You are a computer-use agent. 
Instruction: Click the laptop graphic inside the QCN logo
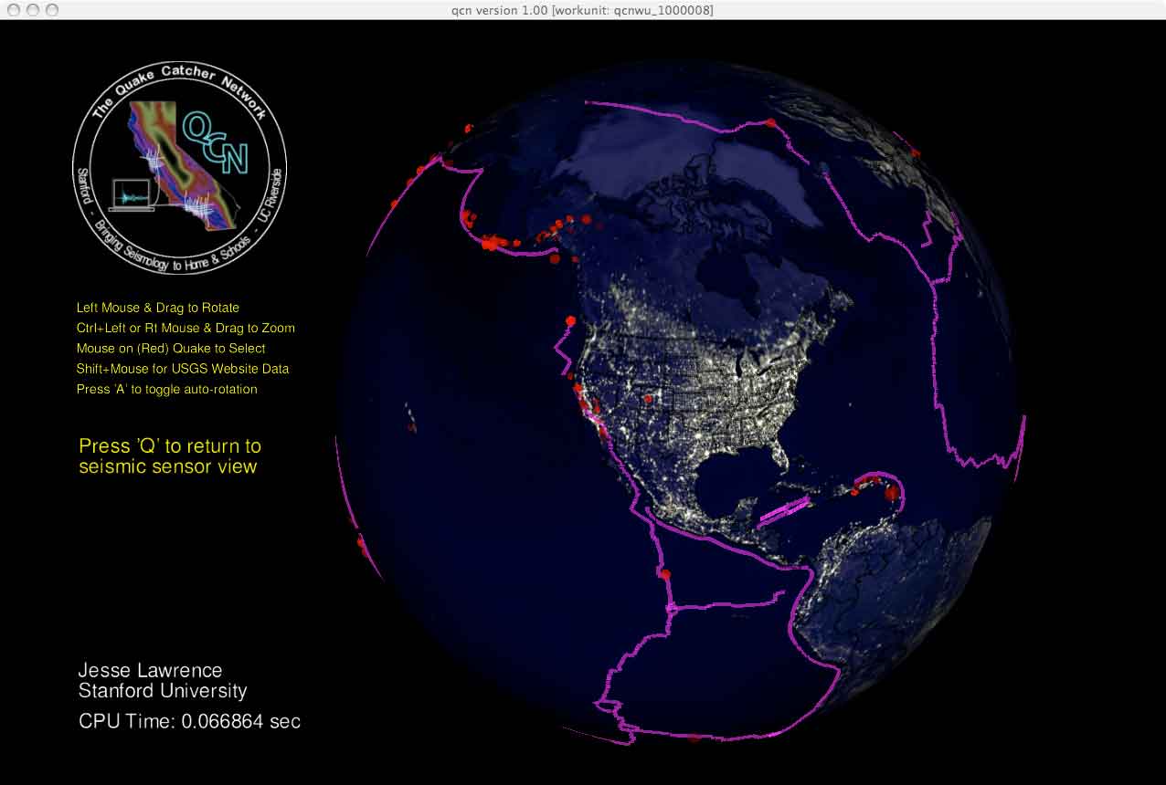(132, 195)
